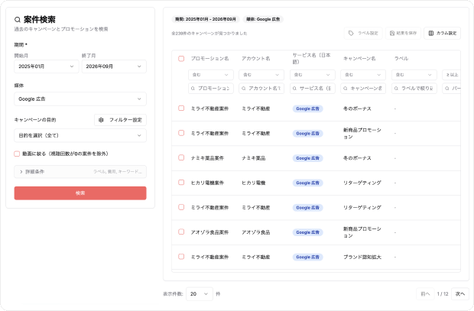Open カラム設定 button
The image size is (474, 311).
[442, 34]
